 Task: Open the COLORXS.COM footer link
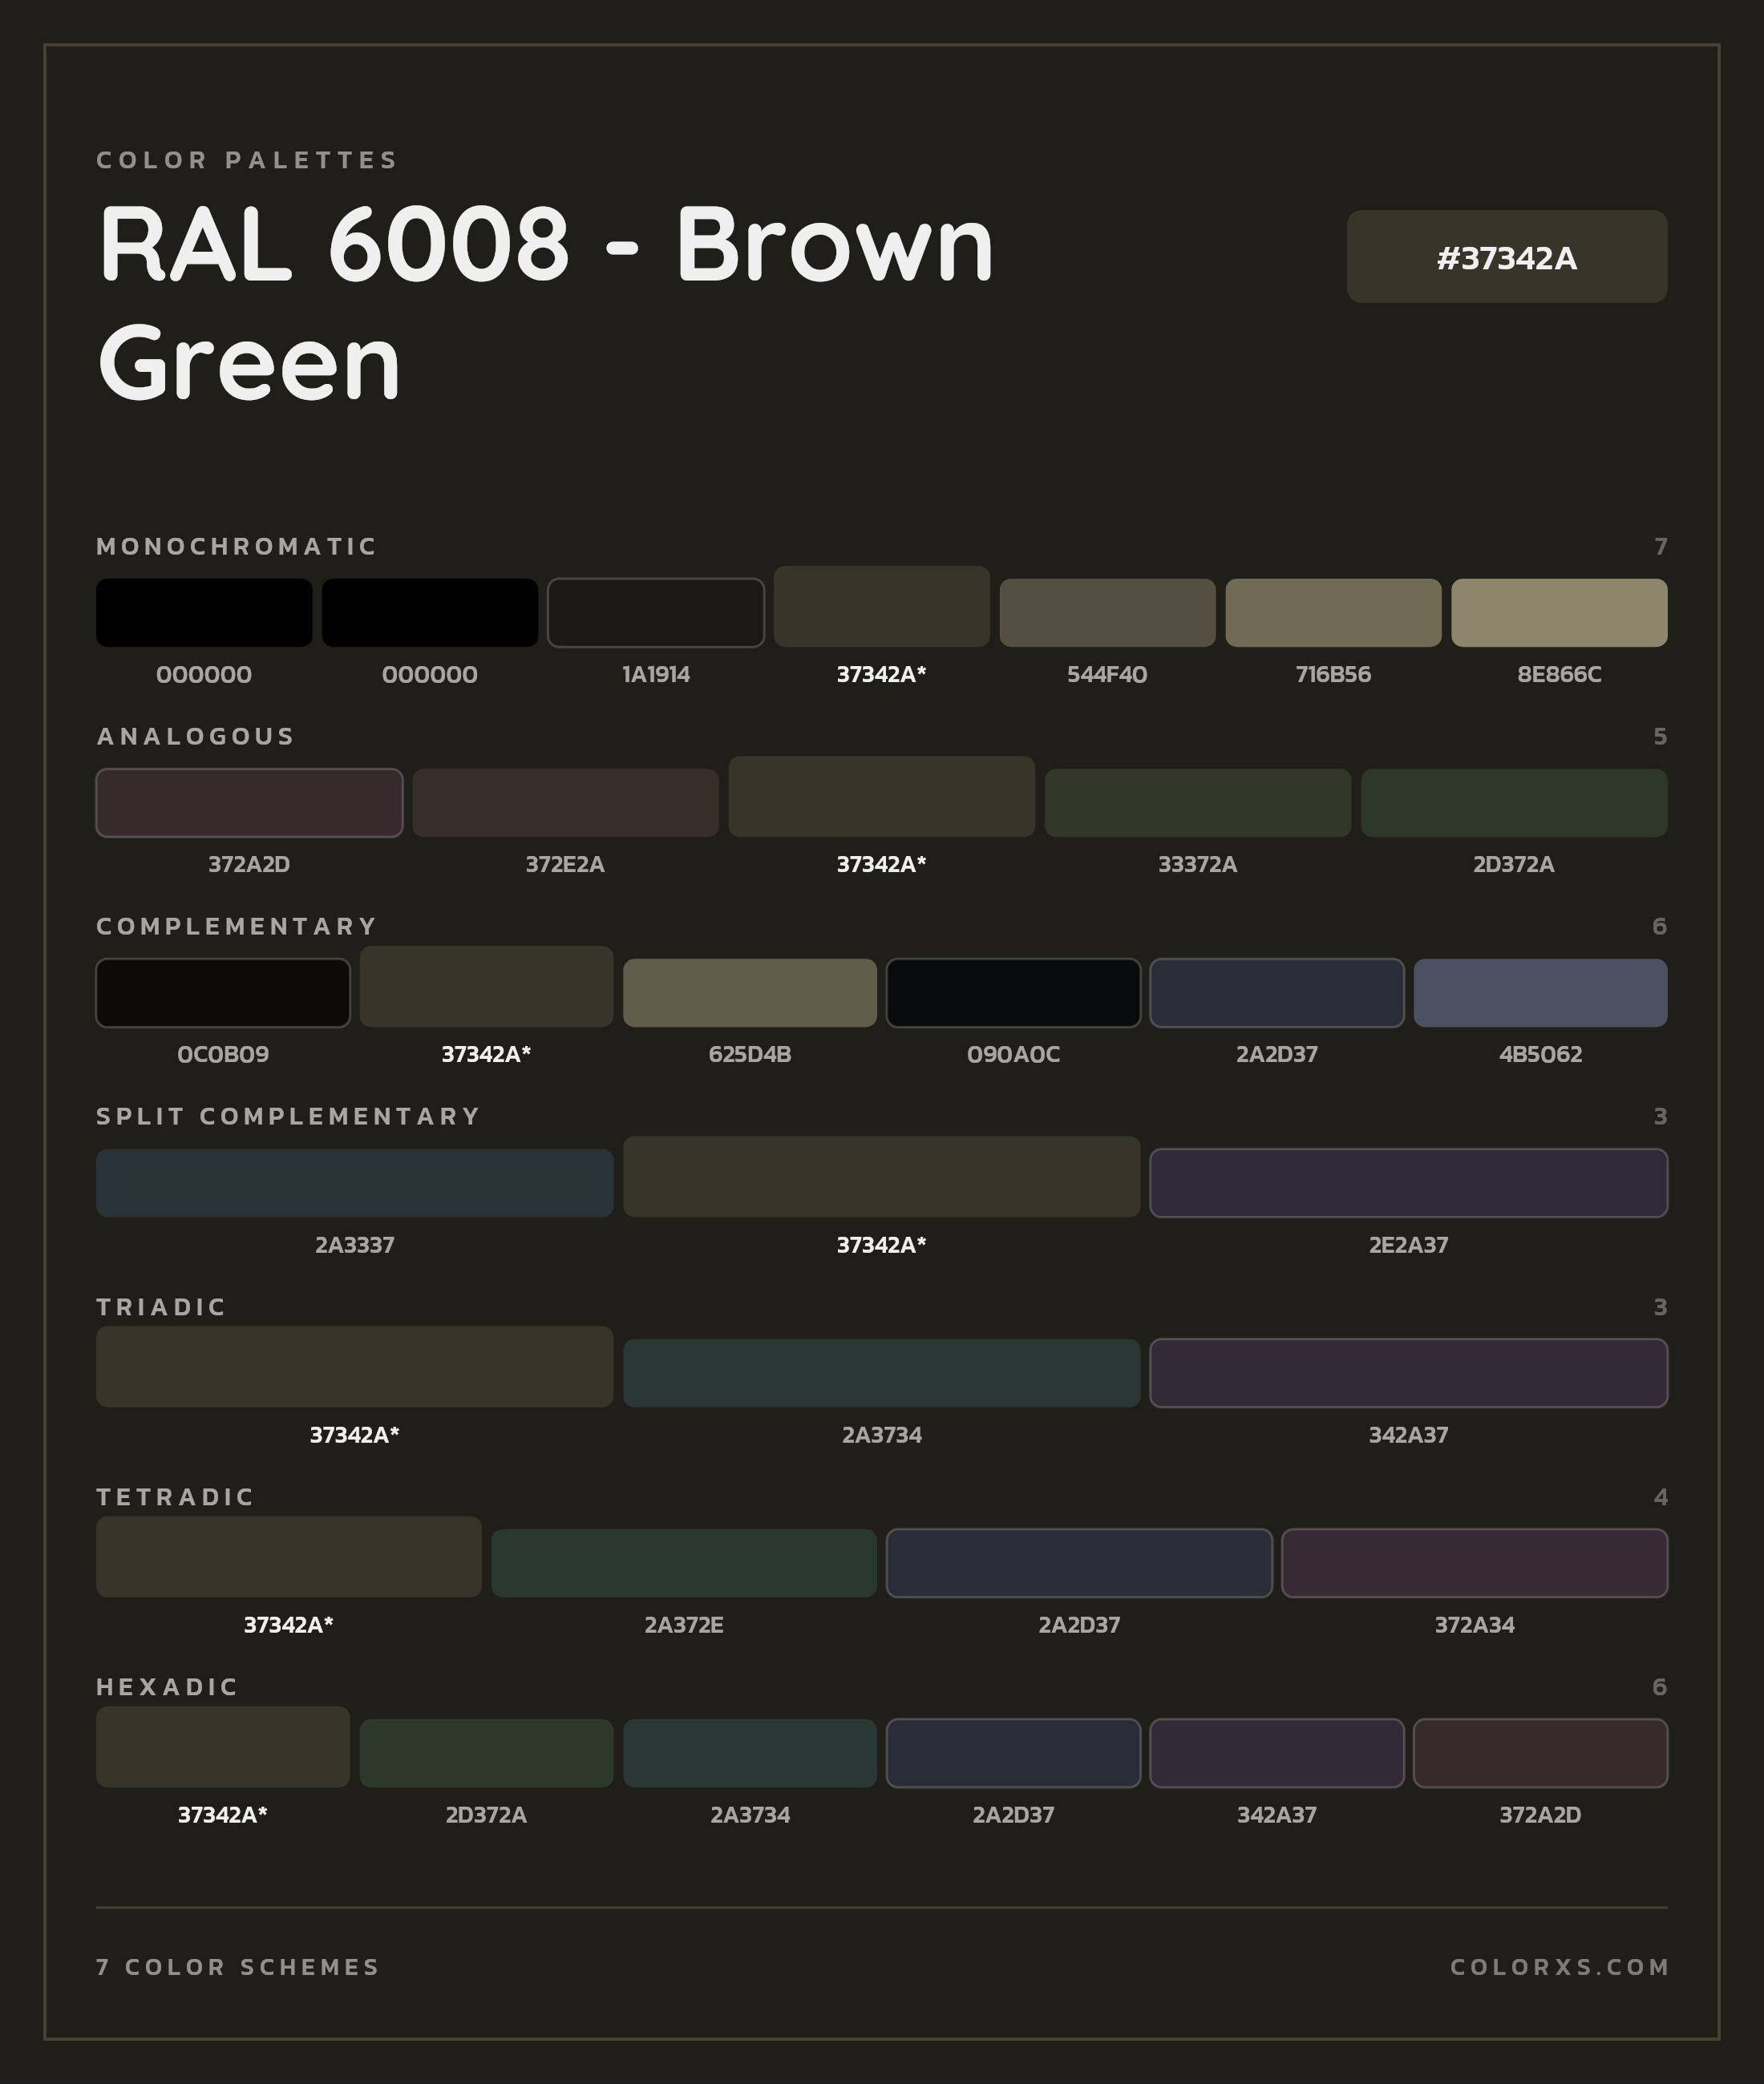click(1559, 1966)
